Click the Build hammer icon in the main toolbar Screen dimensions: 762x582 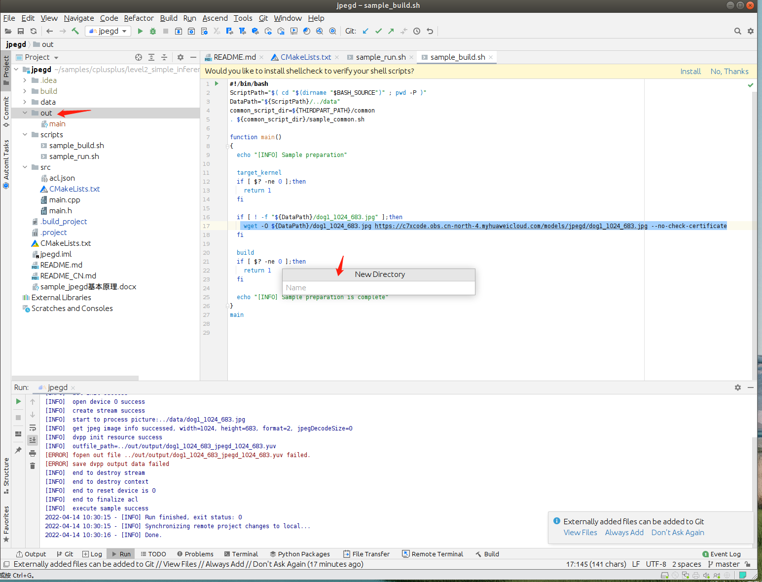[75, 31]
